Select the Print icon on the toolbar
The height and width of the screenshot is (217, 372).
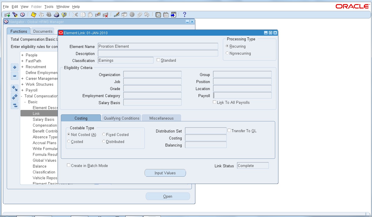coord(56,14)
